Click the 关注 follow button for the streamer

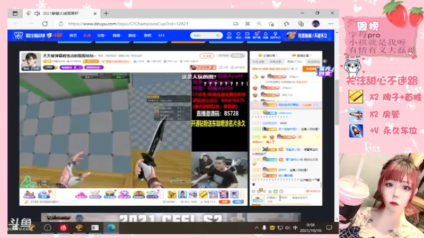(x=207, y=56)
